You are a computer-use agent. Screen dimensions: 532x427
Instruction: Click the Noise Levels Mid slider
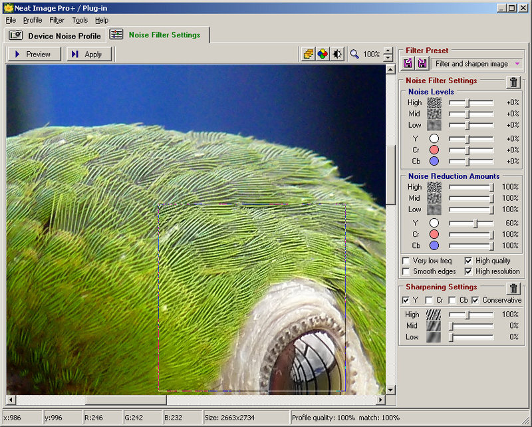coord(471,114)
